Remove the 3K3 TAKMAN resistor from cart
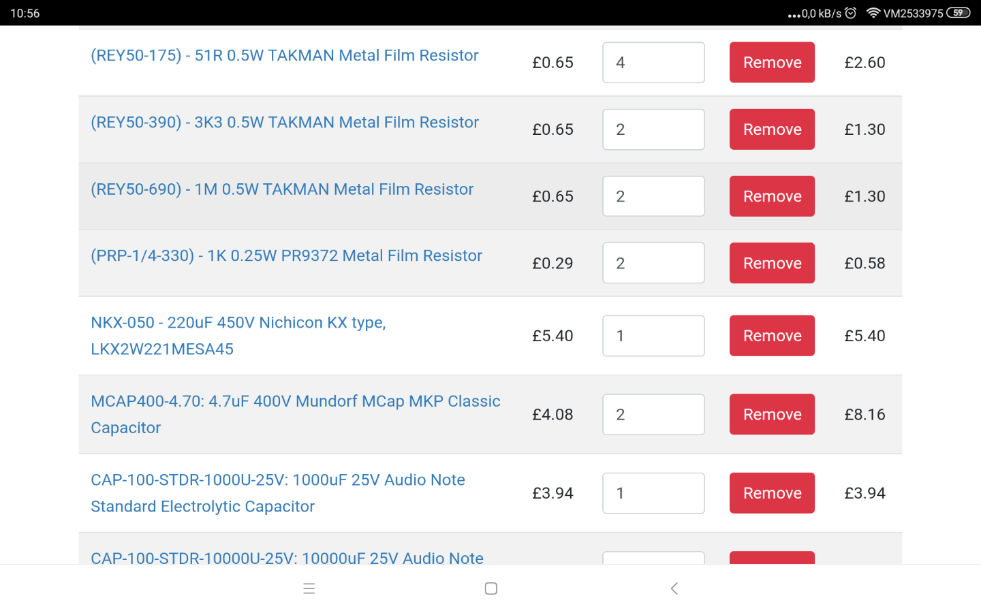Screen dimensions: 981x613 (772, 129)
